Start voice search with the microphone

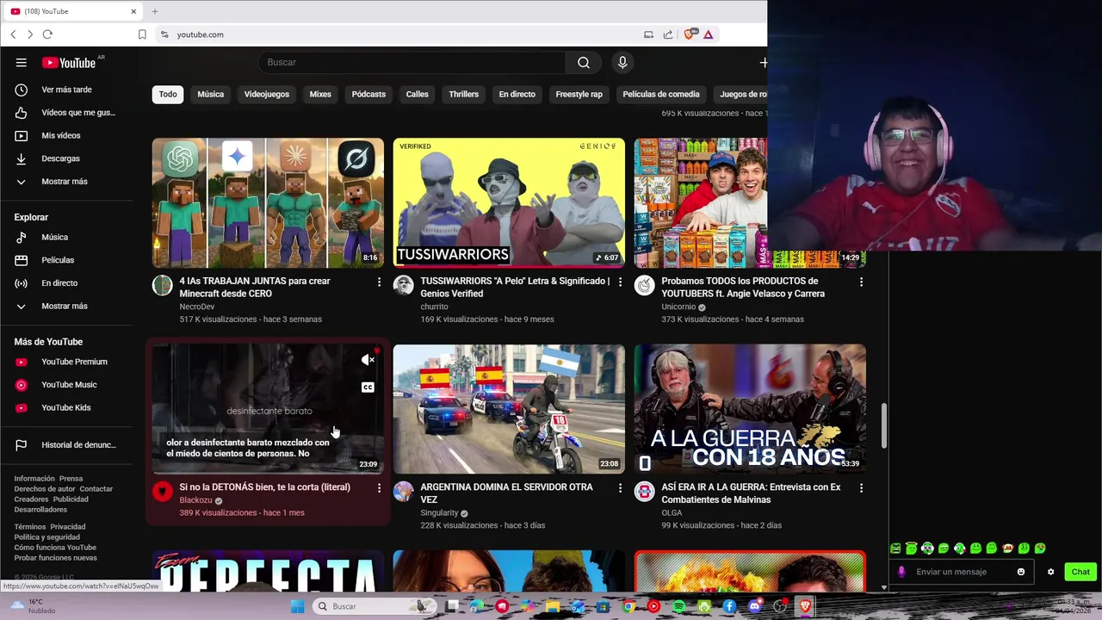[x=622, y=62]
